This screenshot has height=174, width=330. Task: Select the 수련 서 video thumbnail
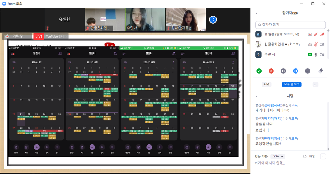[145, 19]
